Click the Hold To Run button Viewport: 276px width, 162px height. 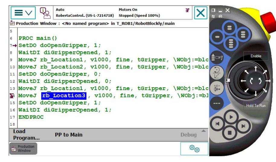tap(256, 106)
